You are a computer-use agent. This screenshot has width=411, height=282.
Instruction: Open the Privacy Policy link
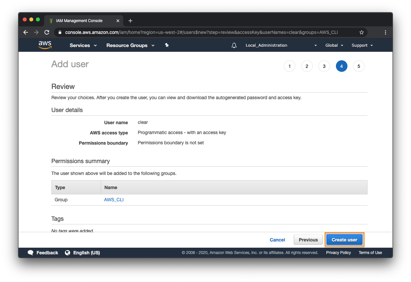(339, 253)
